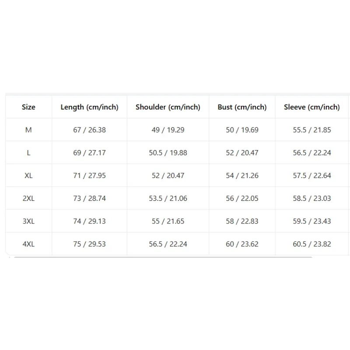The image size is (350, 350).
Task: Click the Size column header
Action: 28,107
